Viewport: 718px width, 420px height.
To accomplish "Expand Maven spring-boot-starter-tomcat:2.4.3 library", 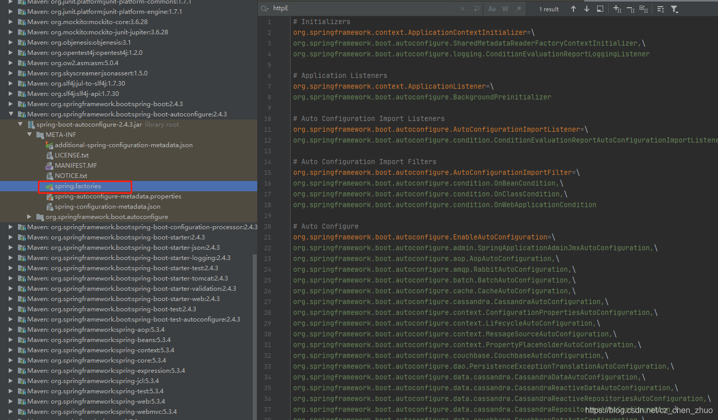I will [x=11, y=278].
